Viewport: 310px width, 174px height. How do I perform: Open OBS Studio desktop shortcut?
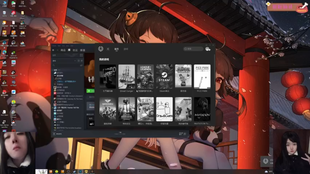click(13, 44)
